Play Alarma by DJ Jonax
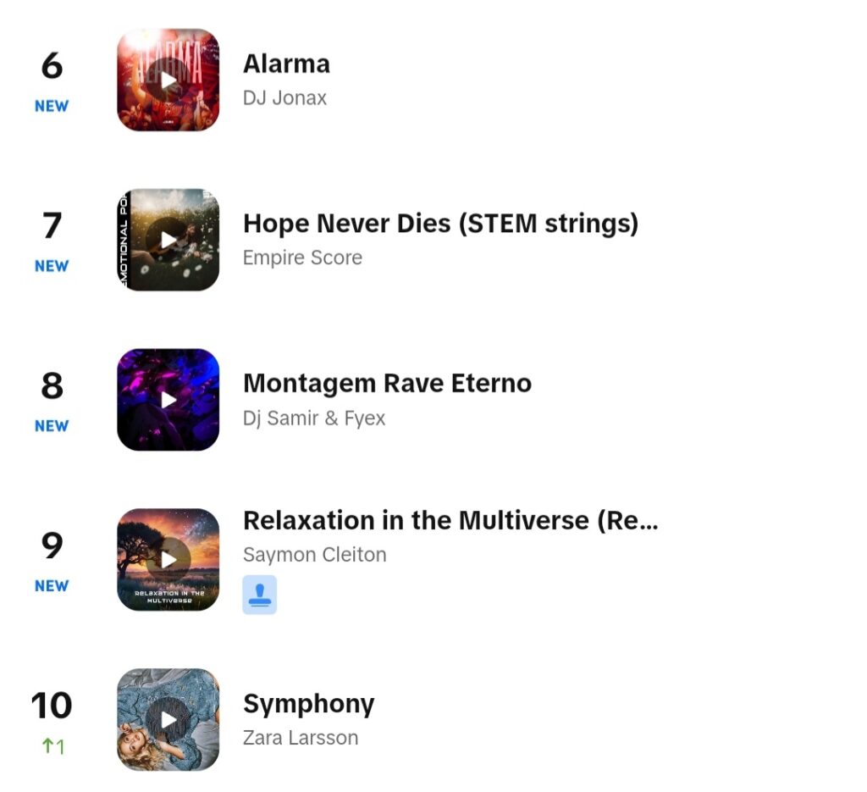 coord(168,80)
